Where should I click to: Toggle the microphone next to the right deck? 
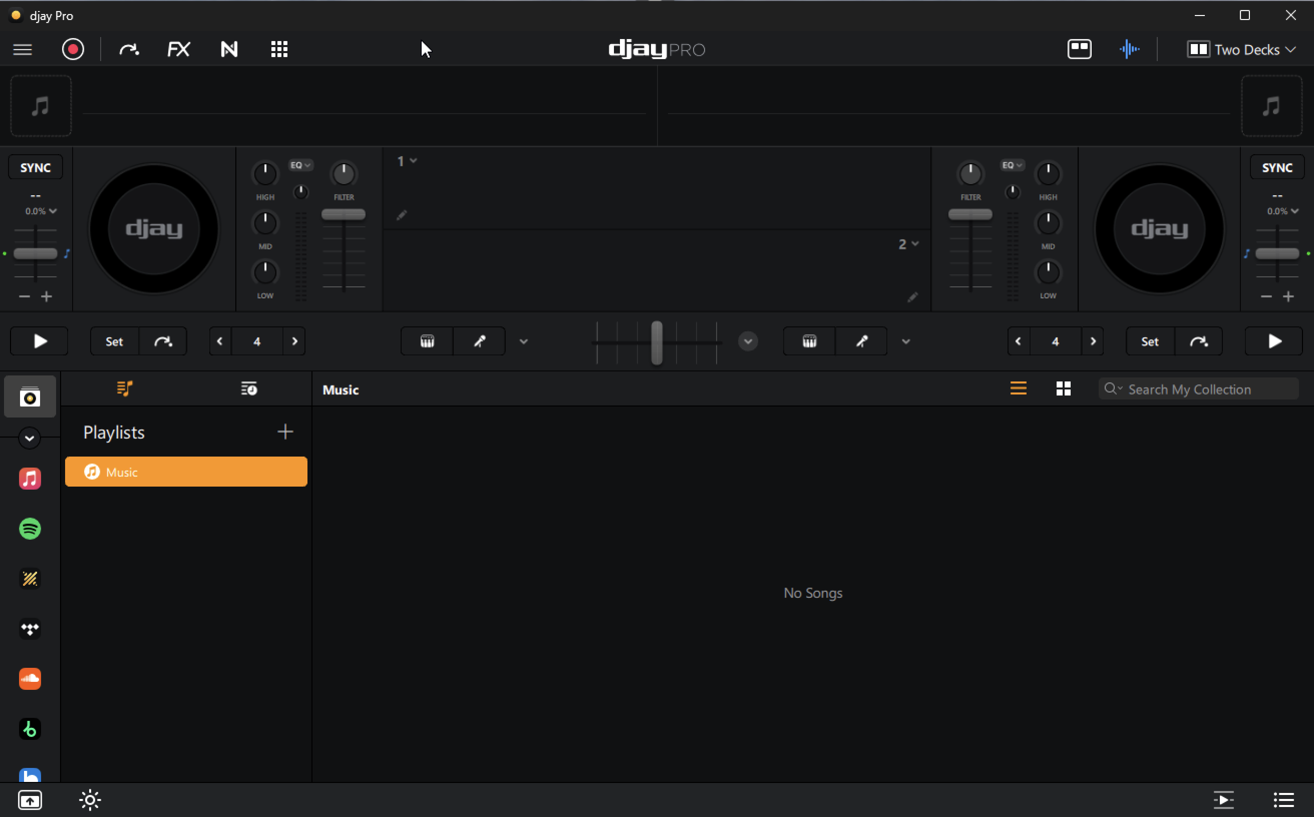pos(861,341)
